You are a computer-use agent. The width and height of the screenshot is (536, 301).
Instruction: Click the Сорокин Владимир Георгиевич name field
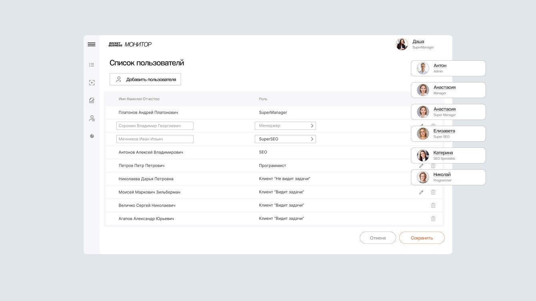pyautogui.click(x=155, y=126)
